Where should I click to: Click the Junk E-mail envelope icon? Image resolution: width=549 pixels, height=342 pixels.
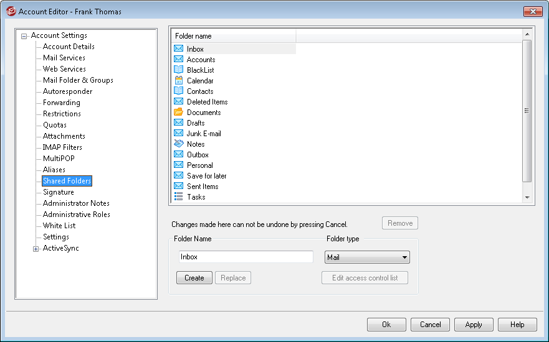coord(178,134)
